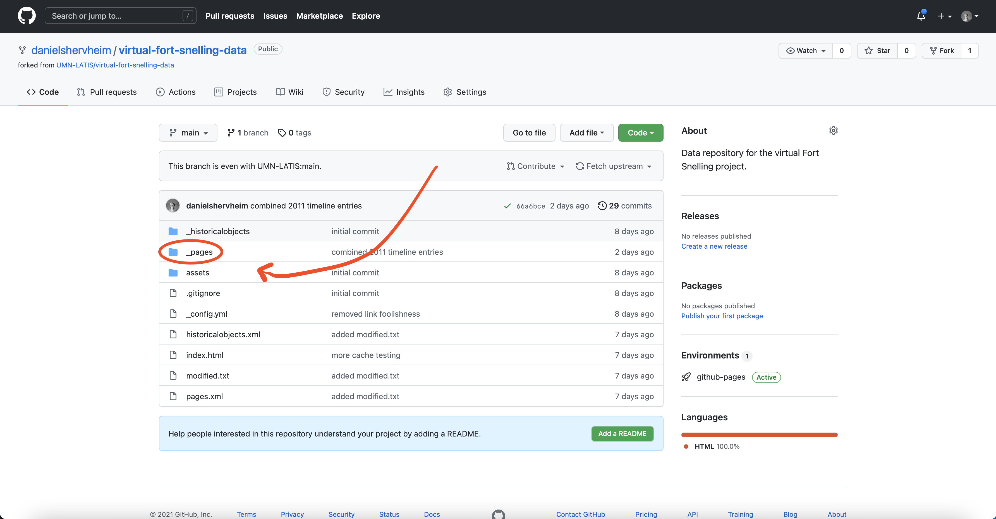The width and height of the screenshot is (996, 519).
Task: View the 0 tags list
Action: pos(294,132)
